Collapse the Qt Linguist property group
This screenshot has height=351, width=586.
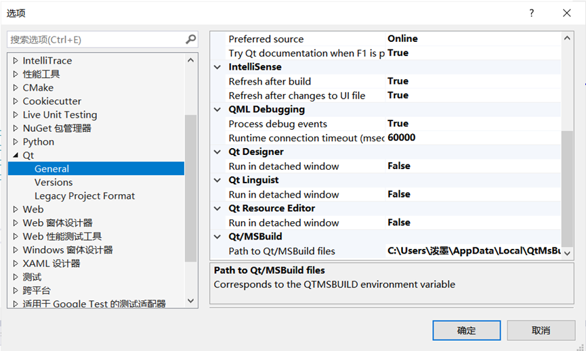point(217,180)
